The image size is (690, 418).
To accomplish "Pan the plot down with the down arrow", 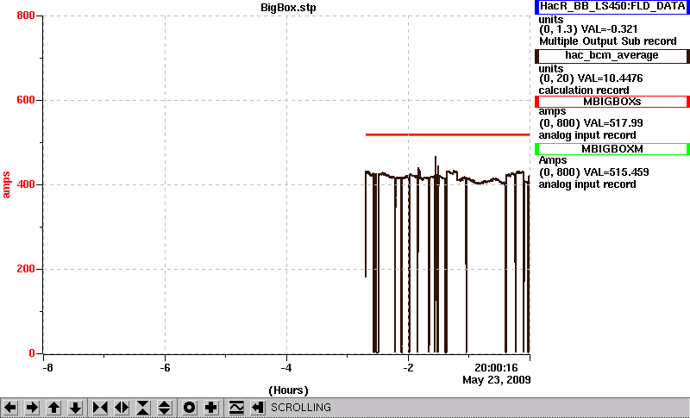I will [x=75, y=408].
